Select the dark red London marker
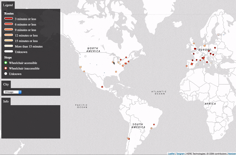Image resolution: width=236 pixels, height=155 pixels. (195, 49)
